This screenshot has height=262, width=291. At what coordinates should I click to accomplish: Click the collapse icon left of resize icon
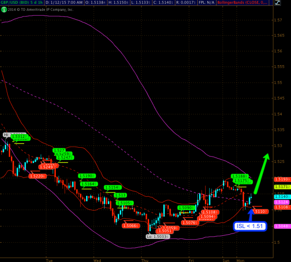click(271, 3)
